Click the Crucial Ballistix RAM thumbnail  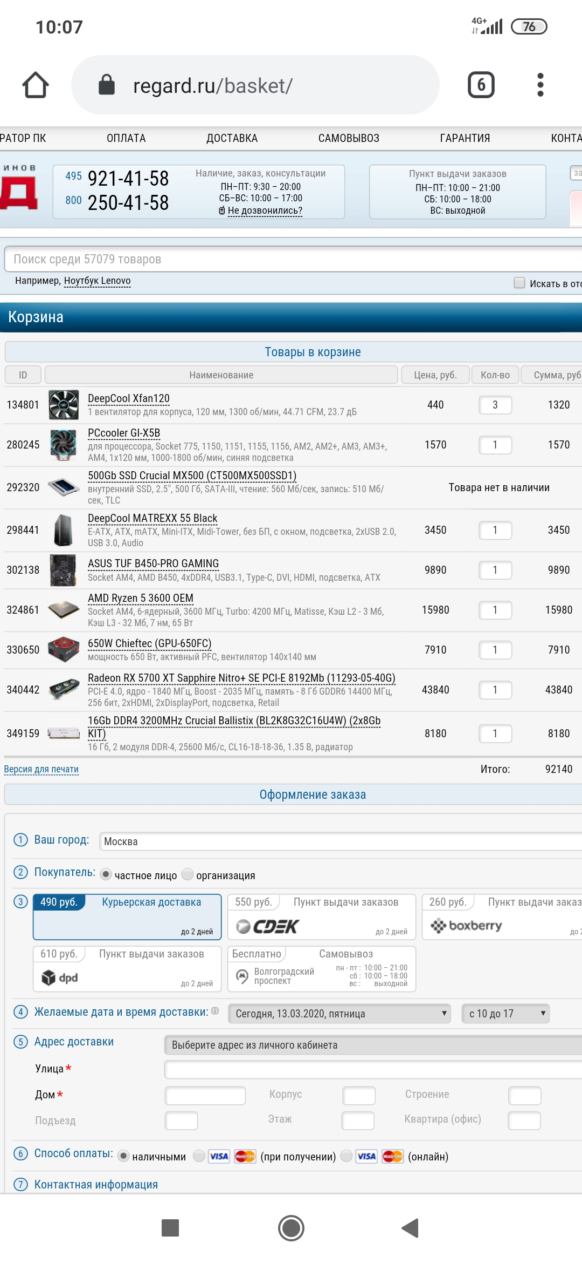coord(64,734)
